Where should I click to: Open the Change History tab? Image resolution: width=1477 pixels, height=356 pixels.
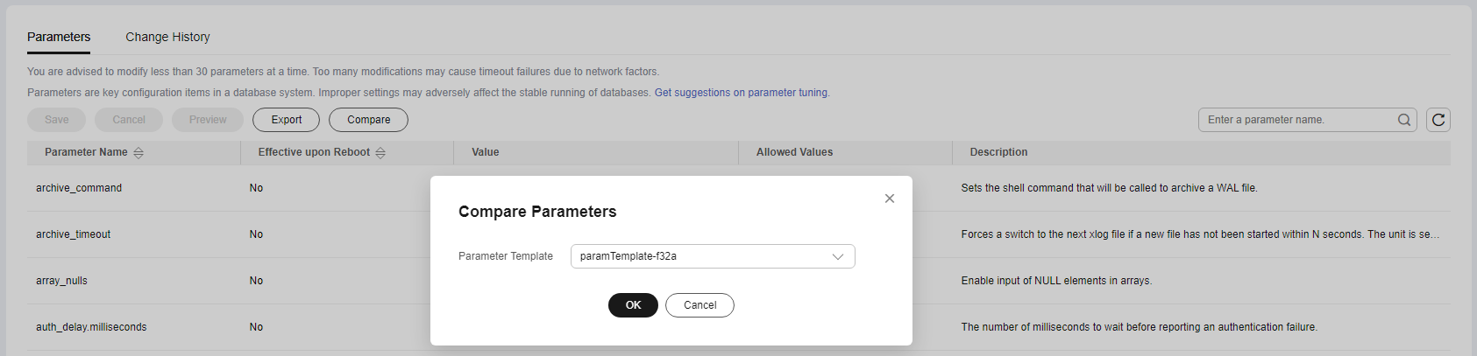(x=167, y=37)
